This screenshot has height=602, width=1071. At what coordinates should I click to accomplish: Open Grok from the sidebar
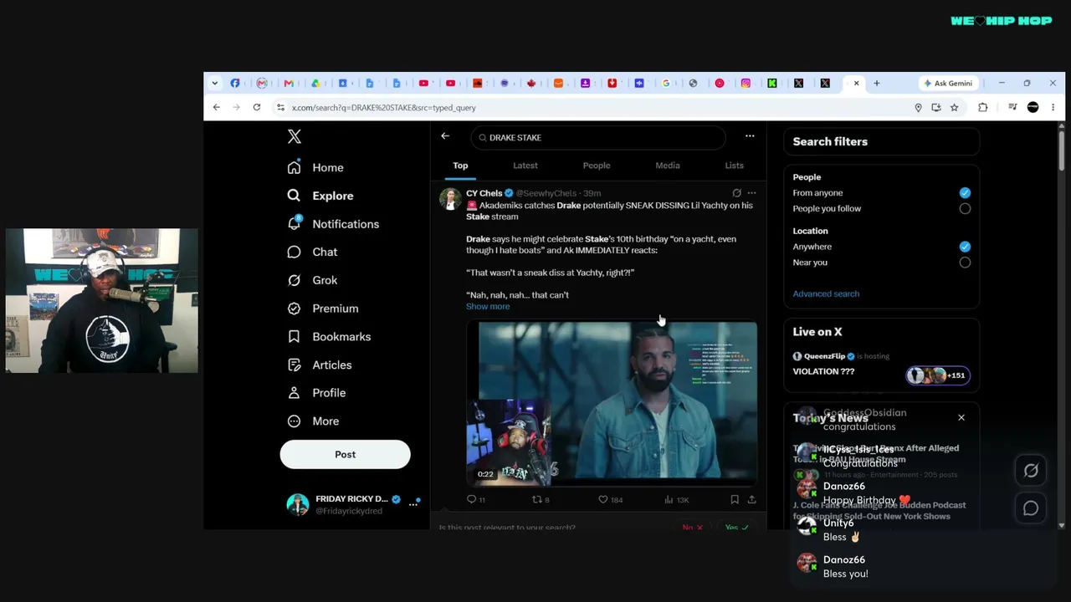pos(312,280)
